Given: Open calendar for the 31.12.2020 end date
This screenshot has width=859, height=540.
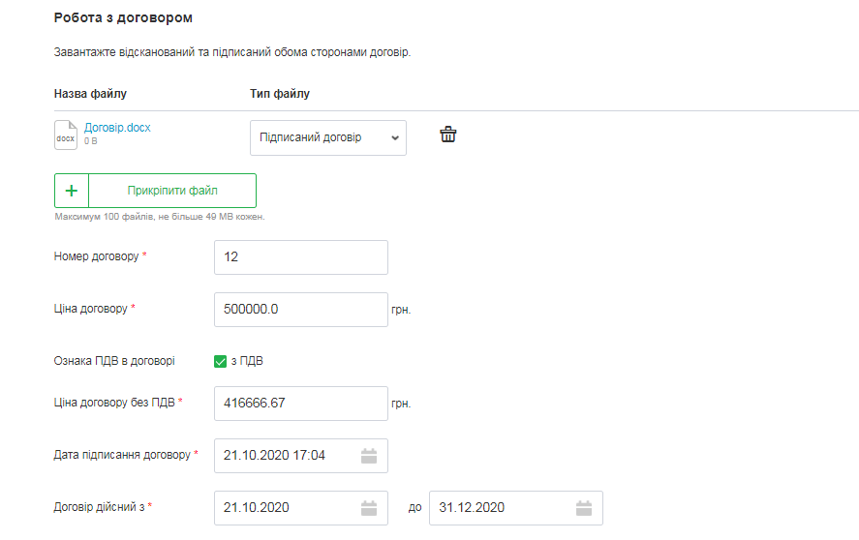Looking at the screenshot, I should pos(583,508).
